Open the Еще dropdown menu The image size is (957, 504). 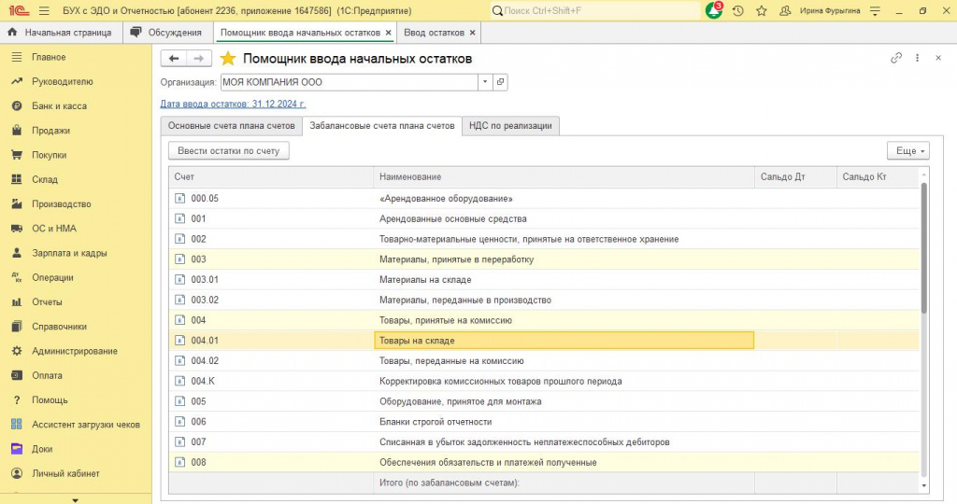click(908, 150)
